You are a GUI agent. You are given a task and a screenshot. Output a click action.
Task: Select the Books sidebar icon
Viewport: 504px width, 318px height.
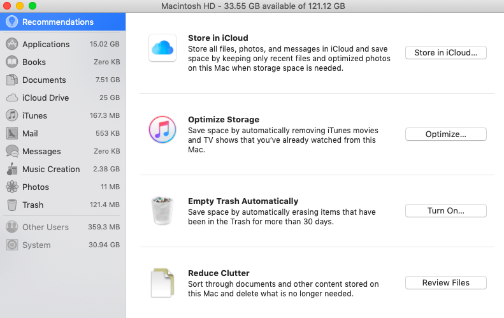point(12,62)
